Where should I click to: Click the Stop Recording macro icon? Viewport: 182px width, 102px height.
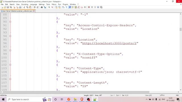92,7
